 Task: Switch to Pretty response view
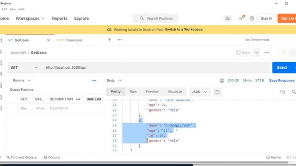(116, 92)
